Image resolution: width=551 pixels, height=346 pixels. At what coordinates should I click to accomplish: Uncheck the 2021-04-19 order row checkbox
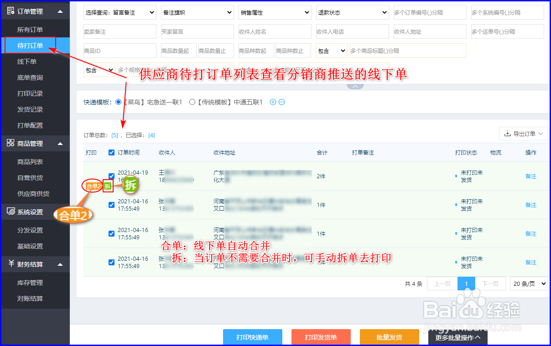tap(111, 176)
